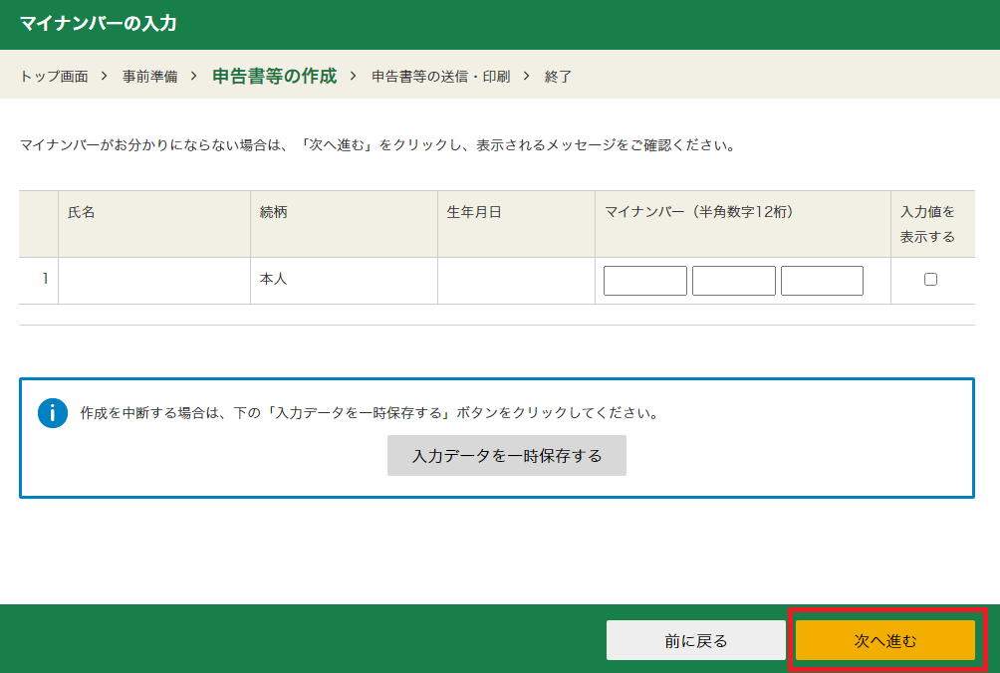Select the 本人 cell in the table
Image resolution: width=1000 pixels, height=673 pixels.
(x=273, y=280)
